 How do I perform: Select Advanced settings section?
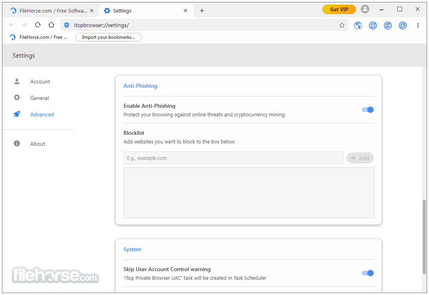point(42,114)
